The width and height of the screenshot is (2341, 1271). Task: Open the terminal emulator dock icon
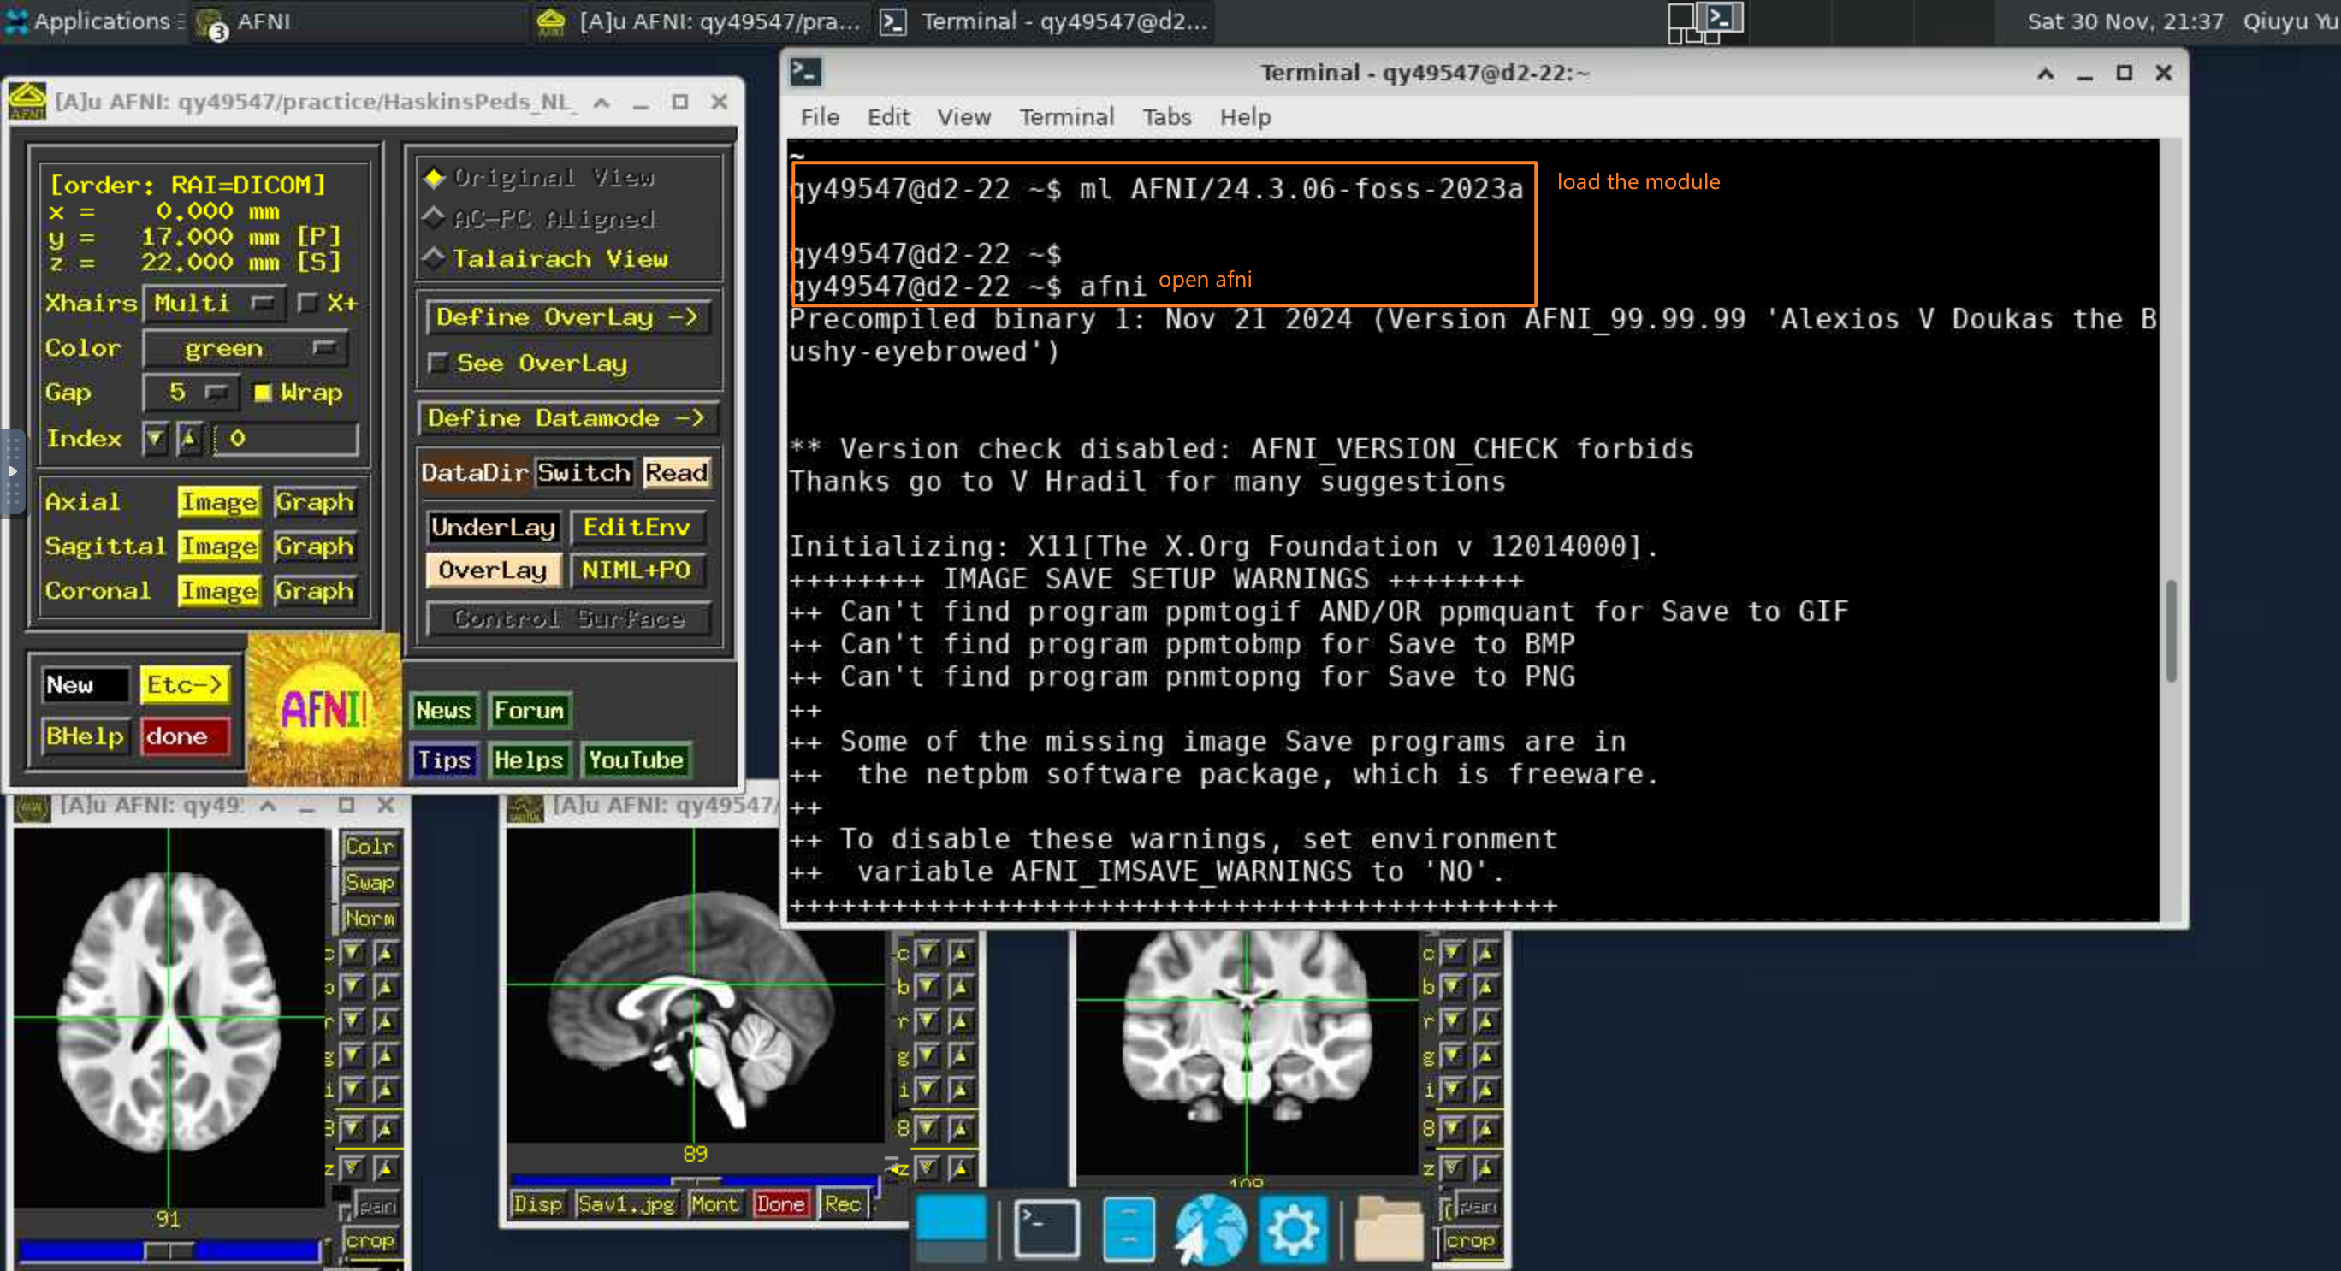coord(1046,1229)
